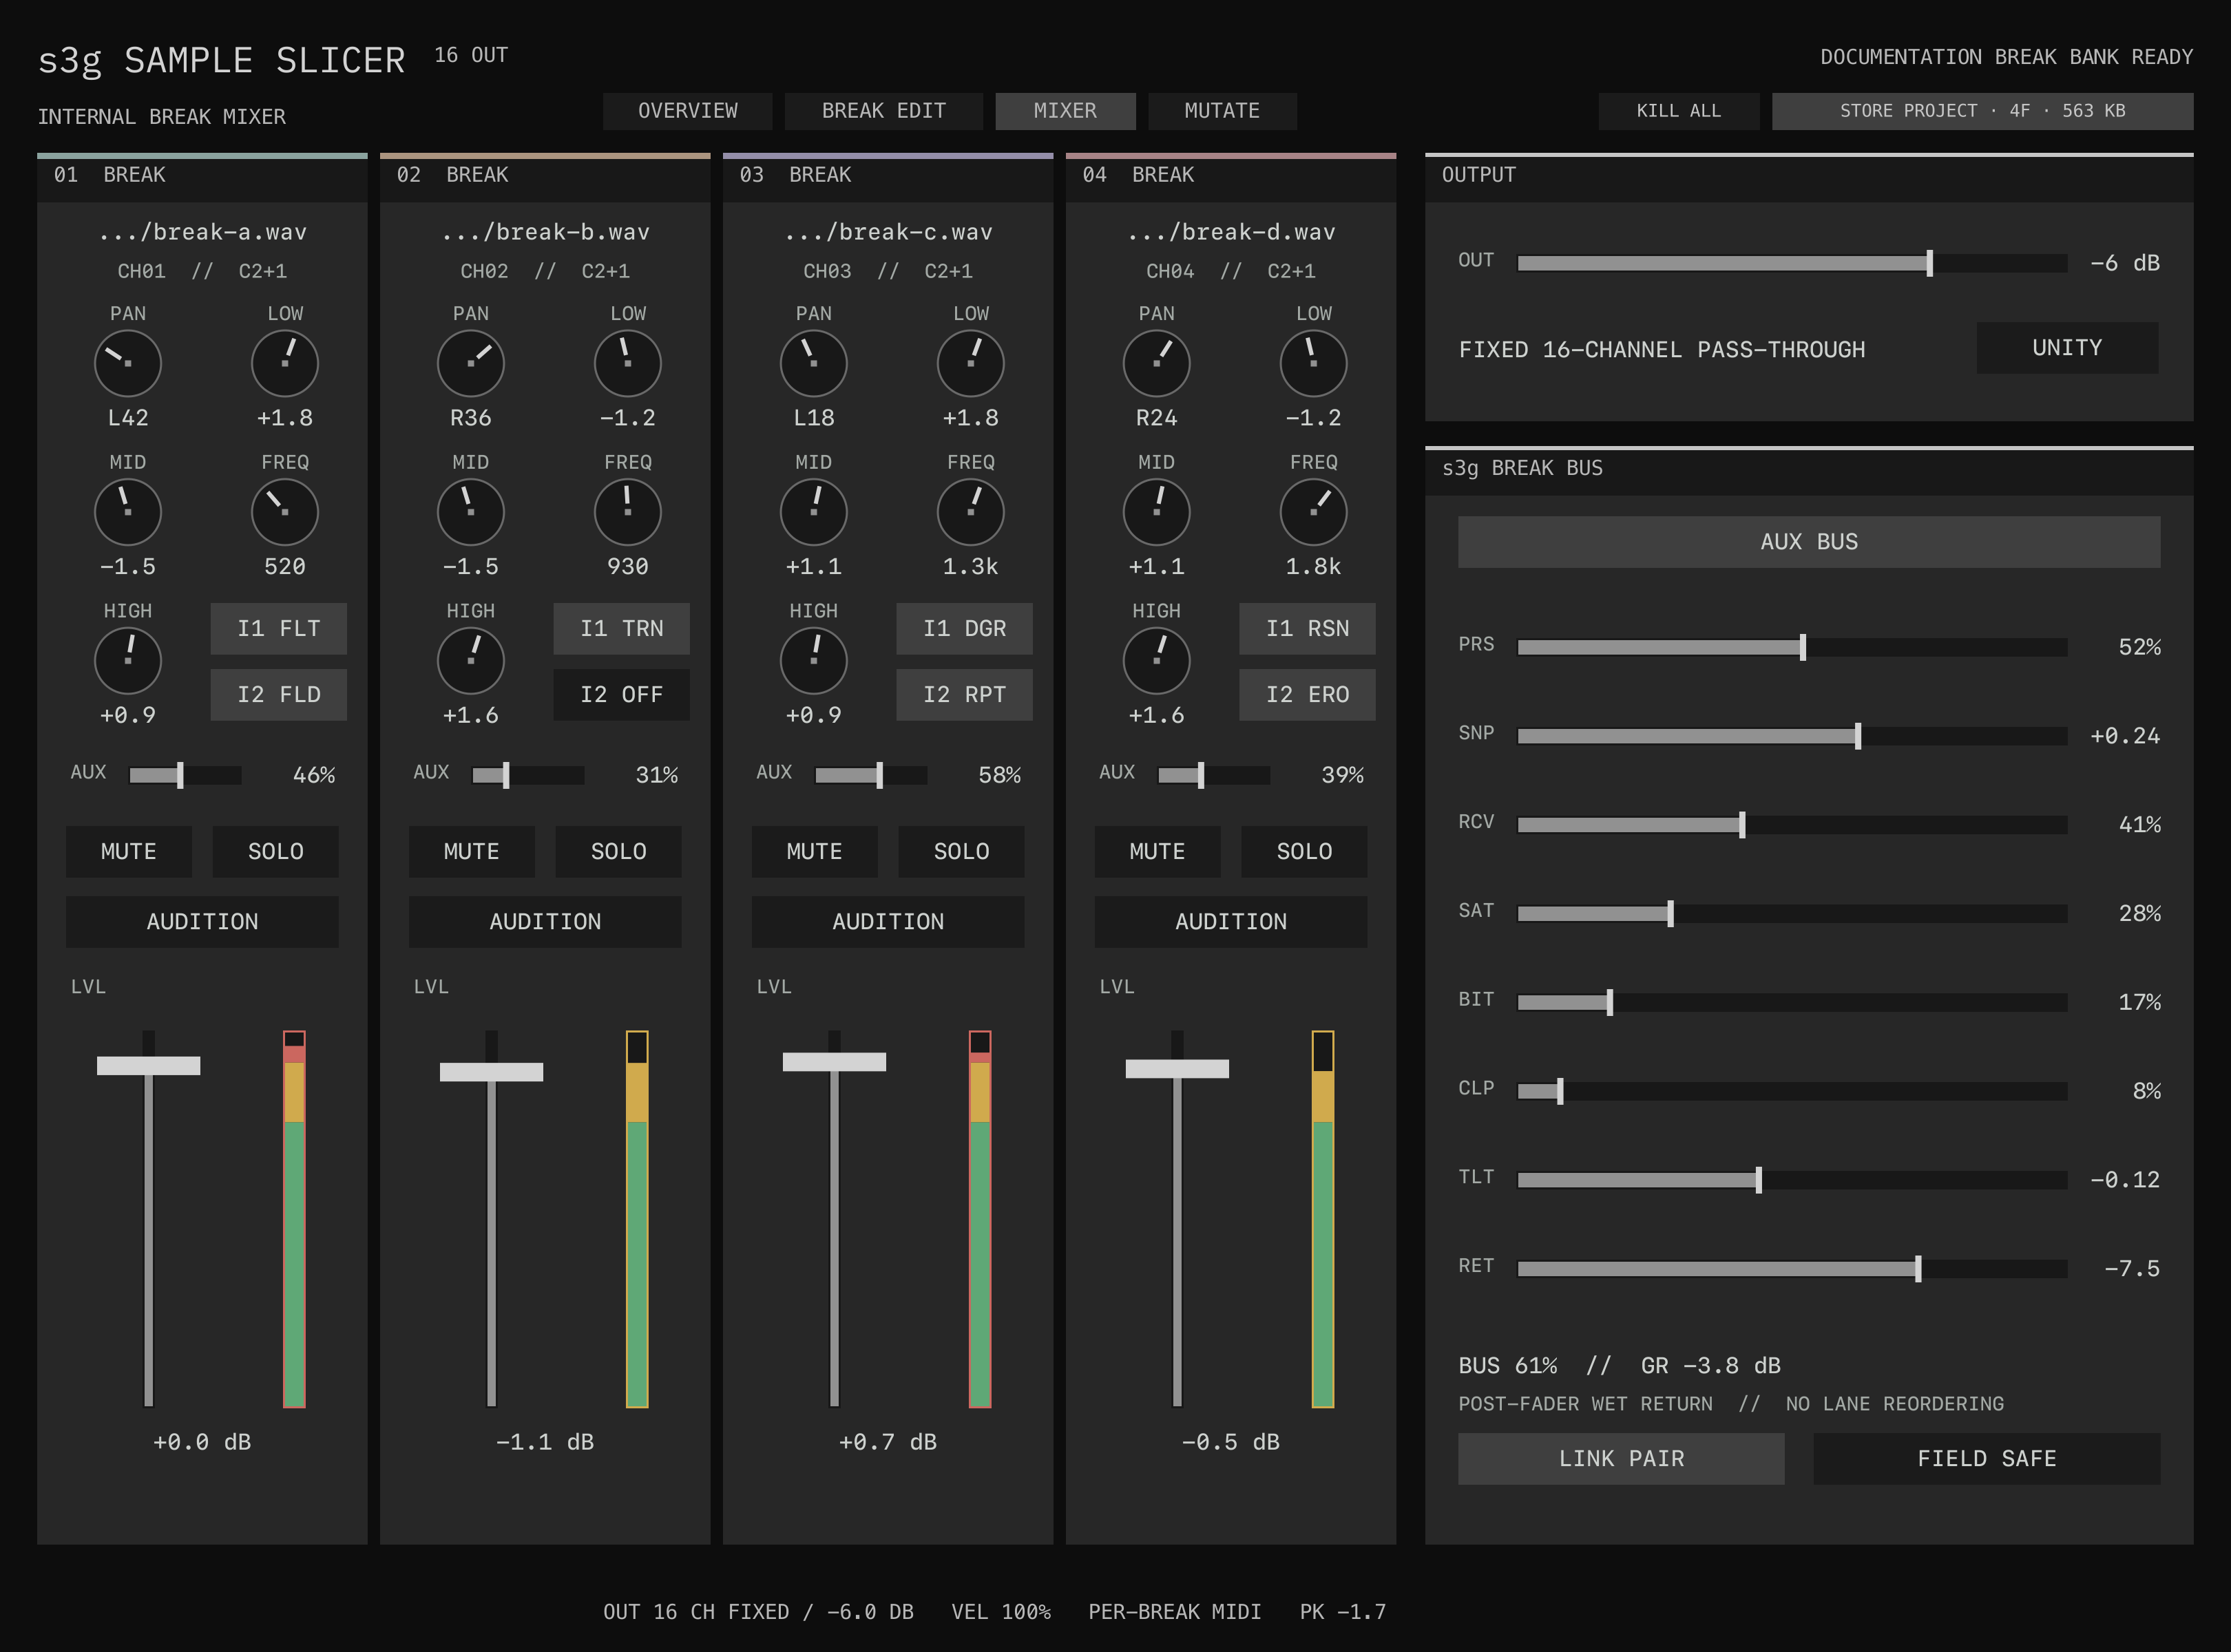Click the OUT level slider
Viewport: 2231px width, 1652px height.
1792,263
